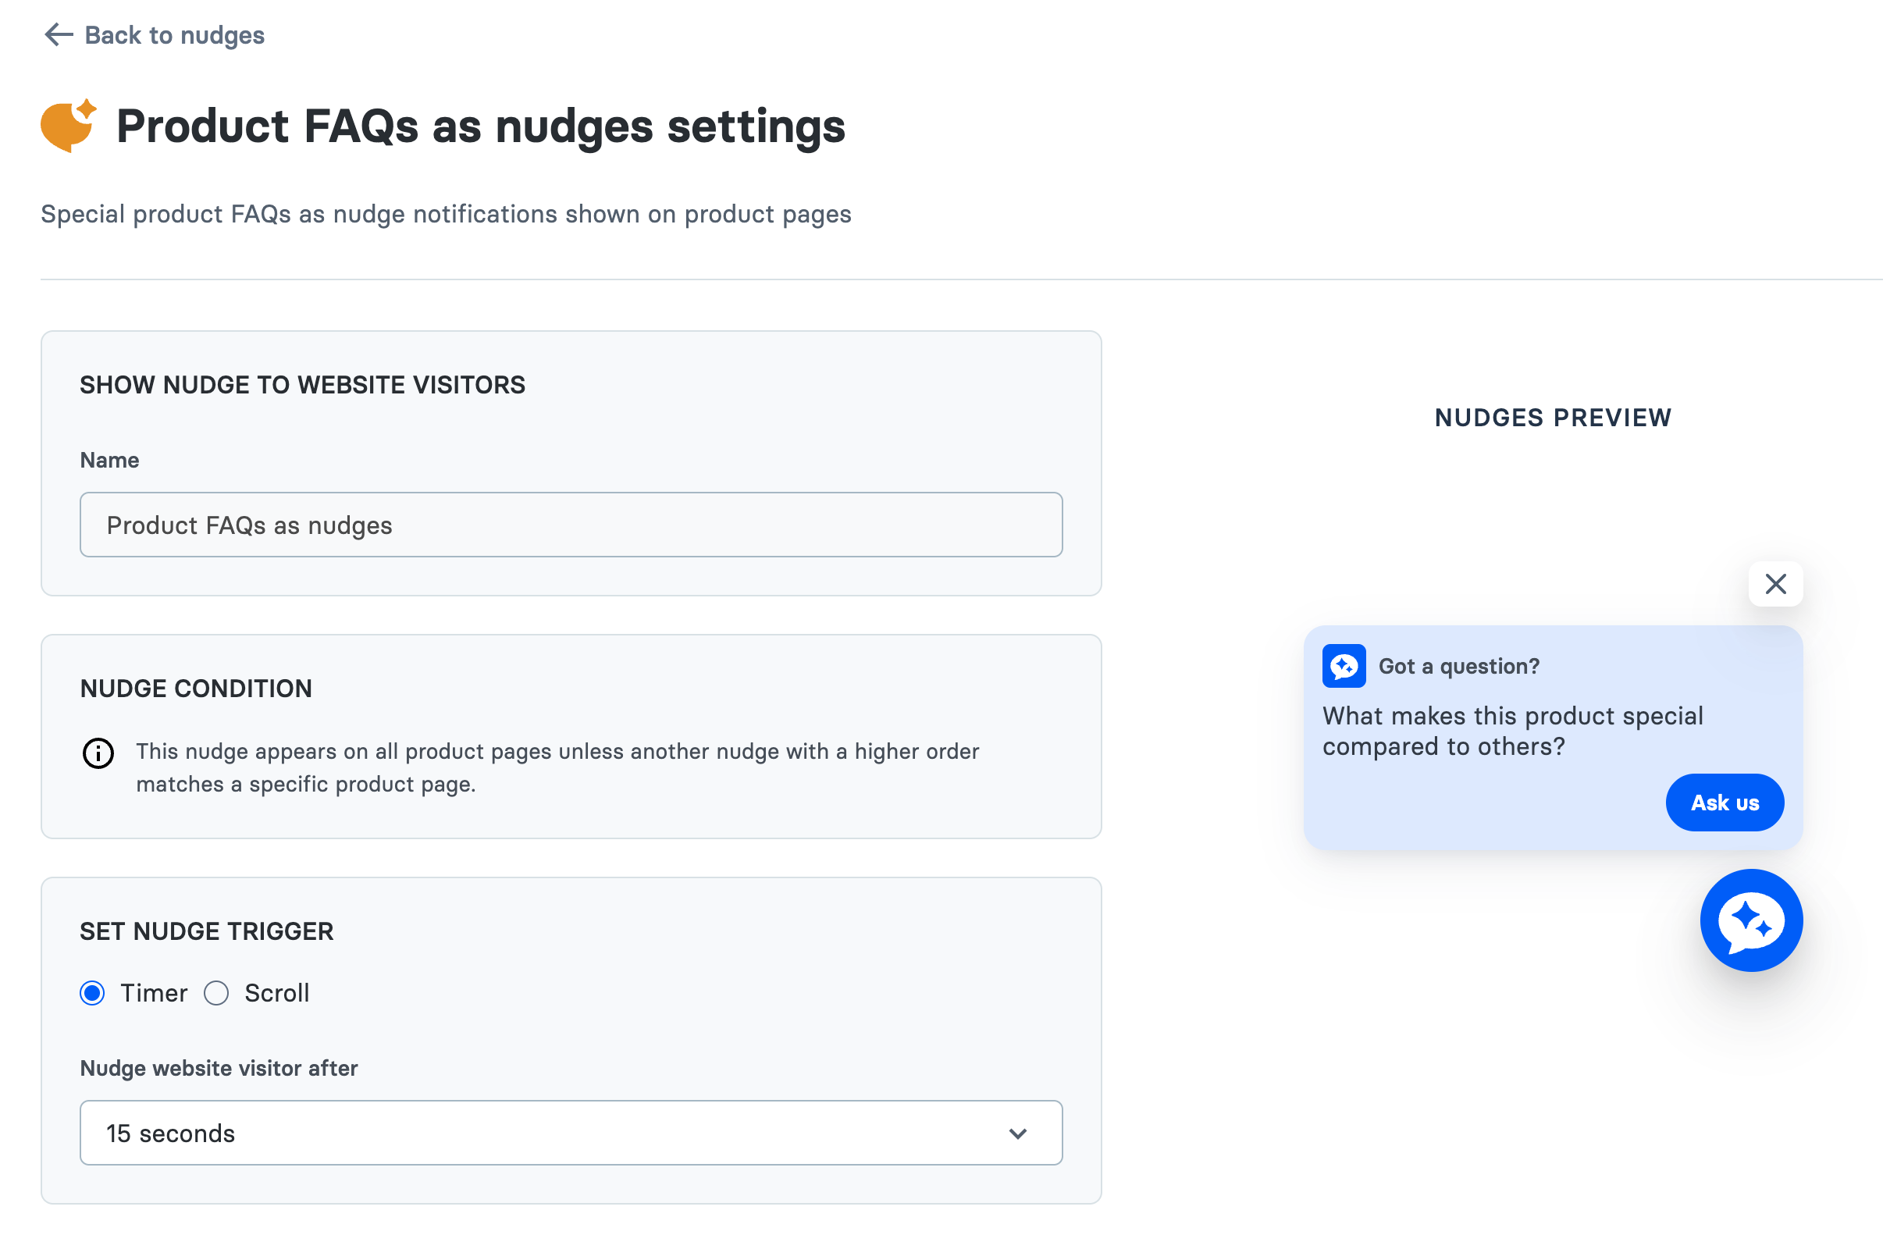Viewport: 1883px width, 1235px height.
Task: Select the Scroll radio button
Action: 216,993
